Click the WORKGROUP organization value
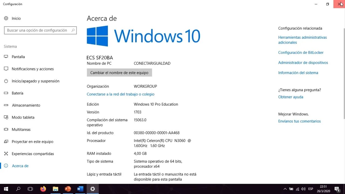 click(145, 86)
